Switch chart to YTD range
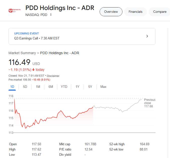170x158 pixels. tap(64, 87)
